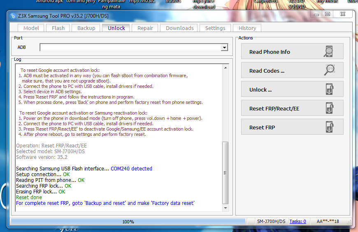The image size is (358, 232).
Task: Click the log scrollbar down arrow
Action: 225,208
